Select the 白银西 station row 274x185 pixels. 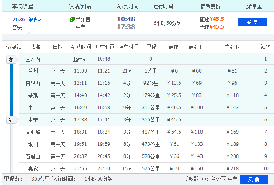(x=33, y=84)
